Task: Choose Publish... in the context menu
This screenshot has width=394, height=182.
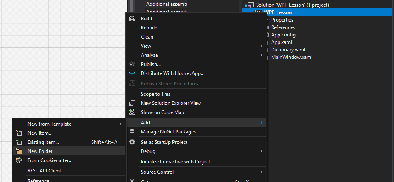Action: pos(196,64)
